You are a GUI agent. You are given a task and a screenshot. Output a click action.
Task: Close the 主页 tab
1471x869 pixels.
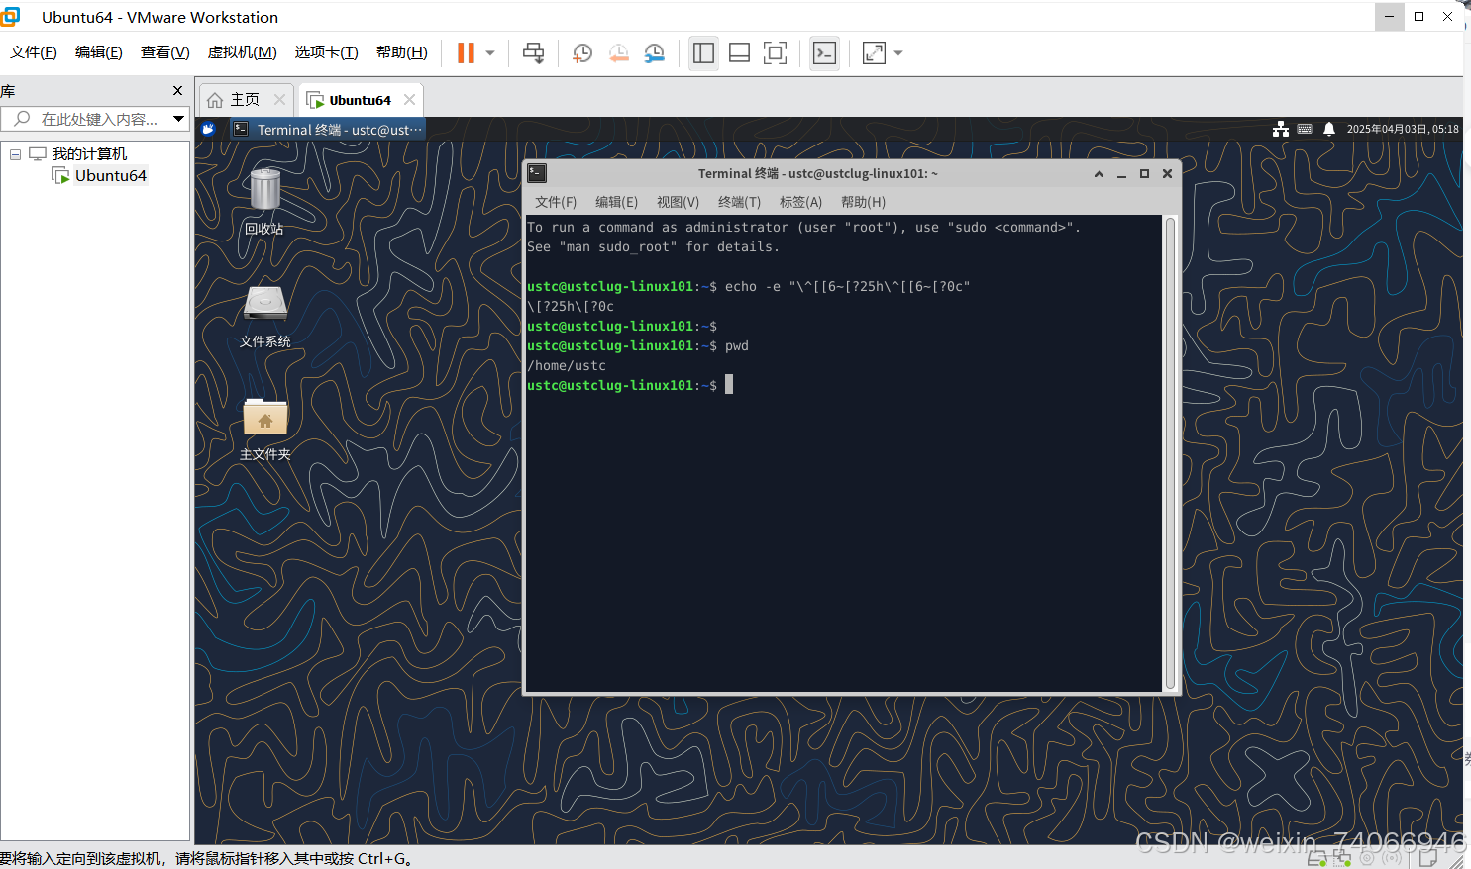(x=279, y=100)
